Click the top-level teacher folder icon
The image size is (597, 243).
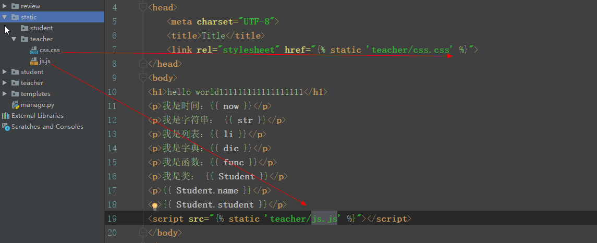coord(15,82)
